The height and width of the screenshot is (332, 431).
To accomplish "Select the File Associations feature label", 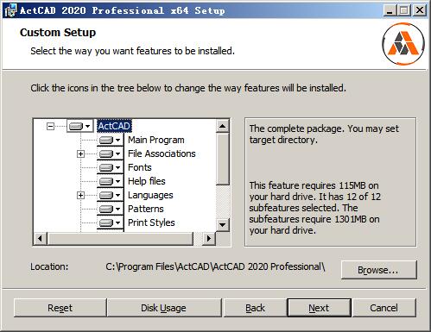I will pyautogui.click(x=162, y=153).
